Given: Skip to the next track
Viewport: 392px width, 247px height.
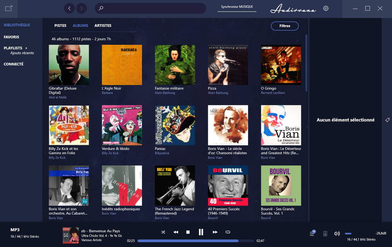Looking at the screenshot, I should click(x=215, y=232).
